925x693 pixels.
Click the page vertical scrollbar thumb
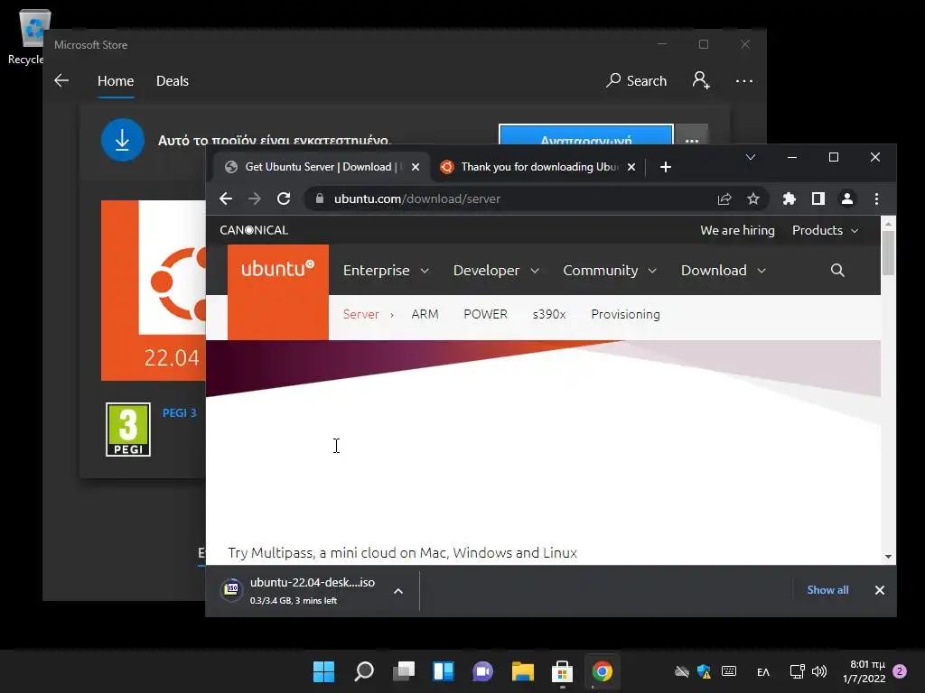(888, 253)
